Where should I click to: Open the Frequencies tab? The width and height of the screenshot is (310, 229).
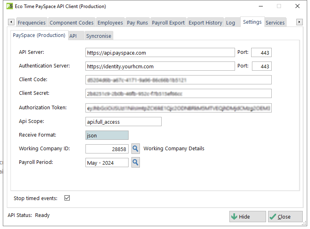[31, 22]
